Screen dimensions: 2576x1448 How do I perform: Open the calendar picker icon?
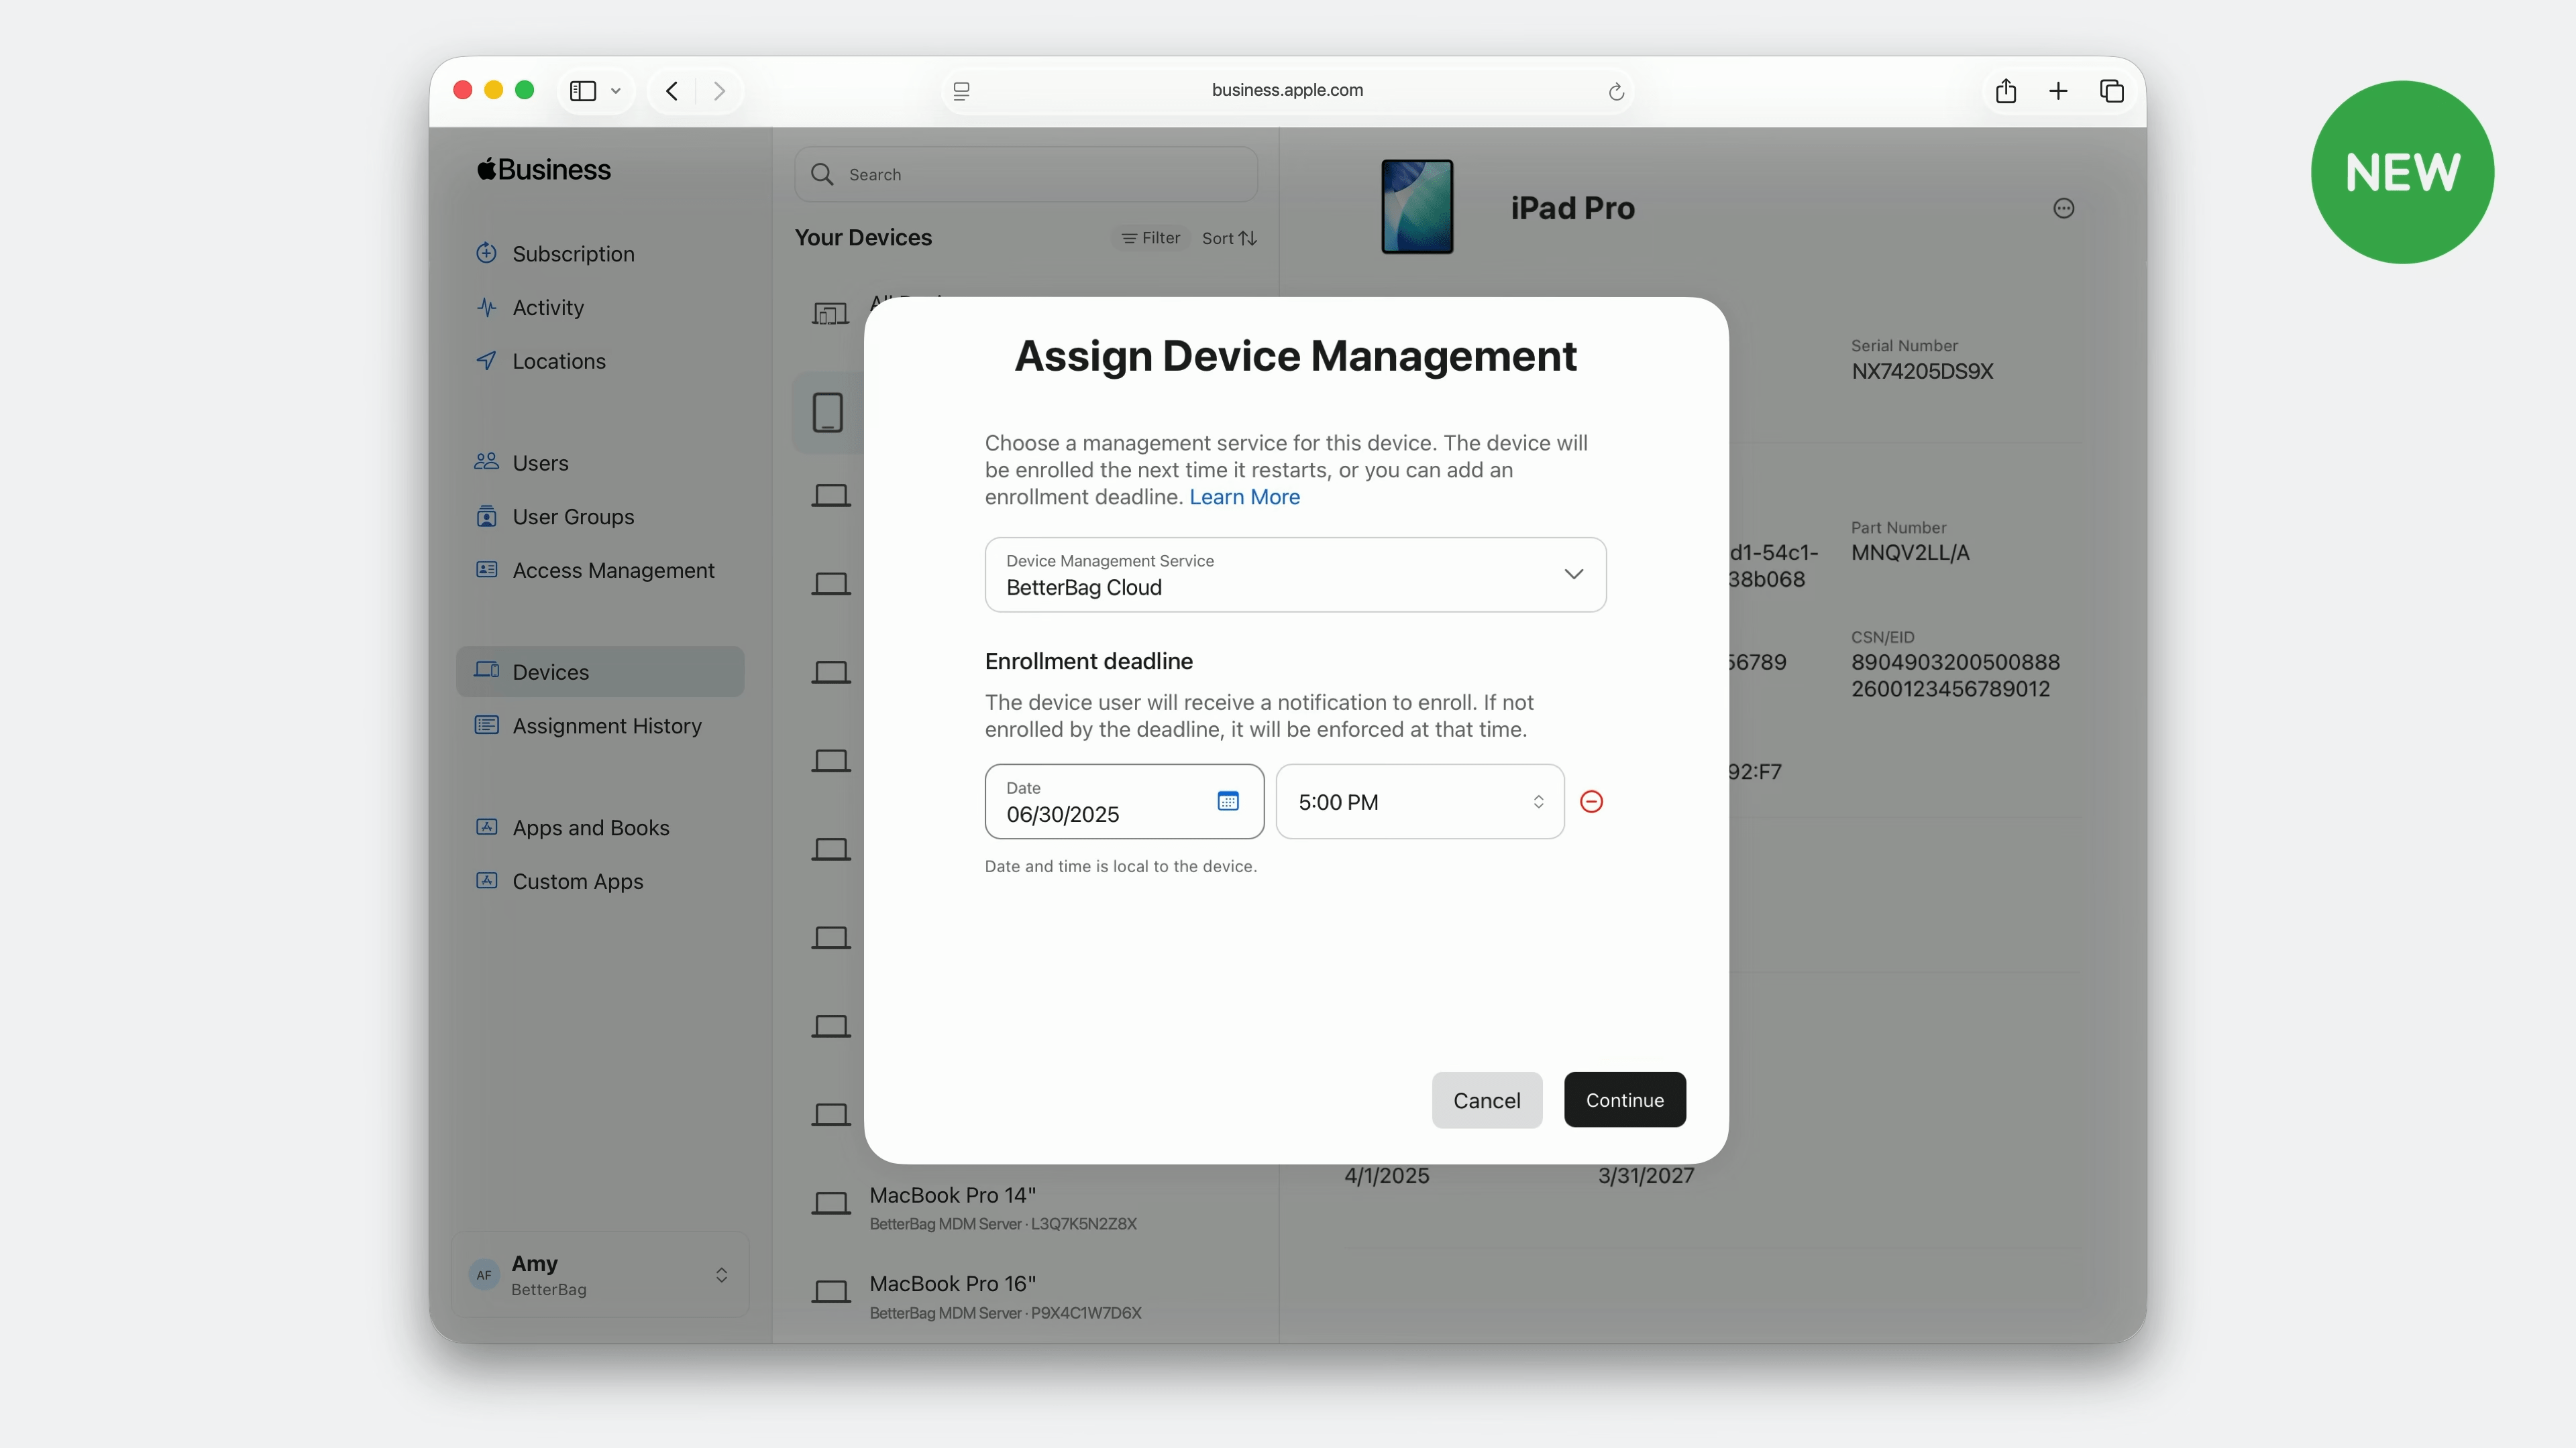(1228, 802)
